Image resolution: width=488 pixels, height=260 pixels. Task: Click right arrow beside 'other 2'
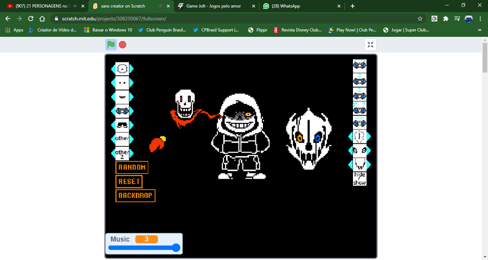point(131,153)
